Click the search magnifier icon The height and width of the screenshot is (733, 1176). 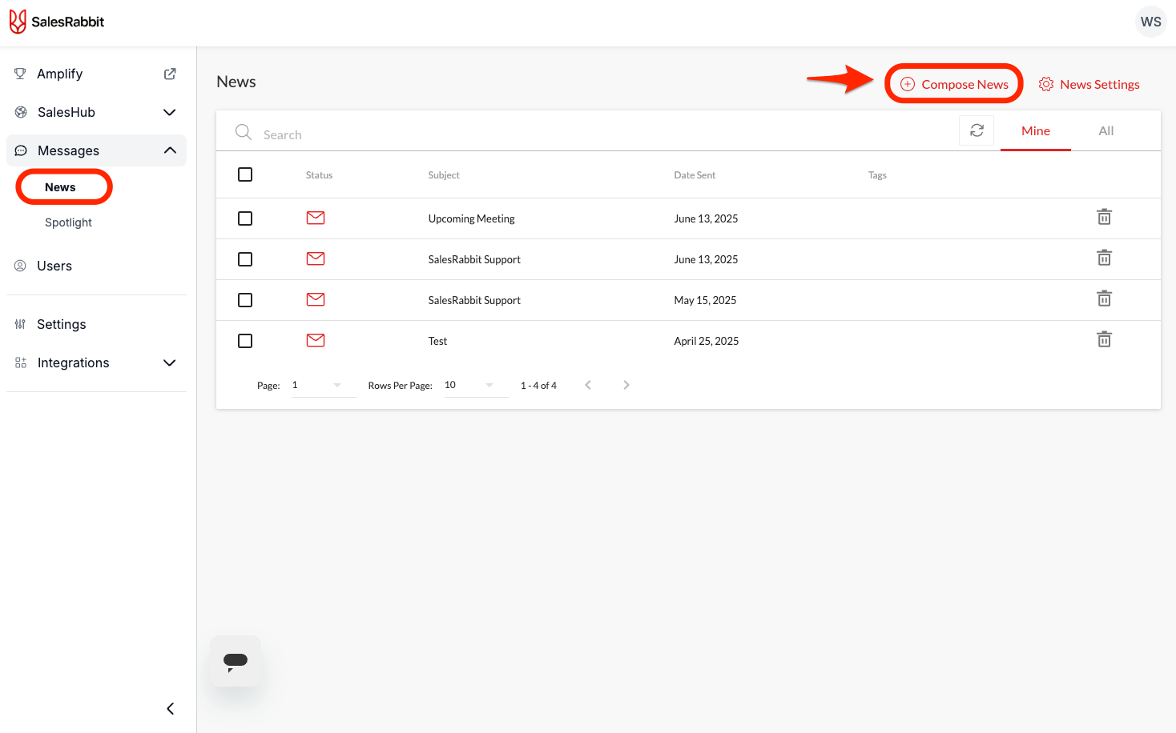244,132
